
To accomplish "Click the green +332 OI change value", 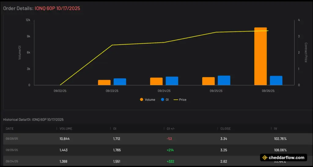I will 171,161.
